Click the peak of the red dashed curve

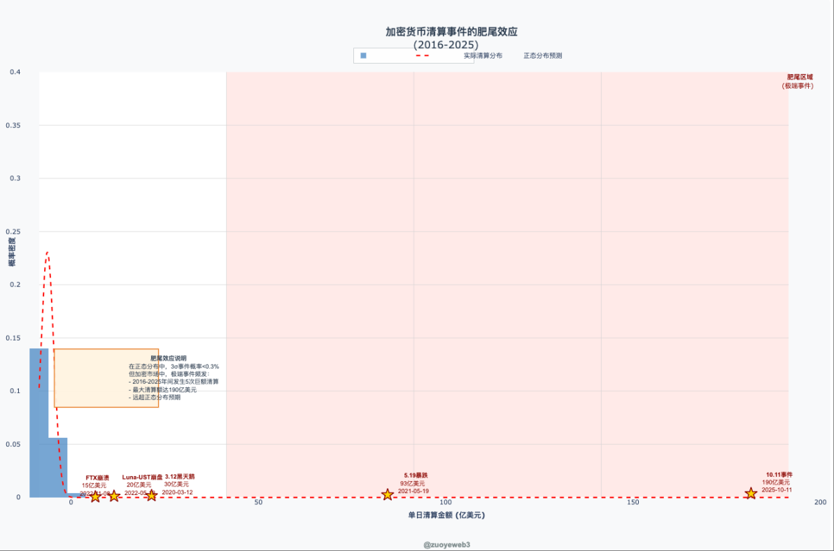coord(47,252)
